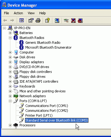Click the Generic Bluetooth Radio icon
This screenshot has width=111, height=137.
click(x=21, y=43)
